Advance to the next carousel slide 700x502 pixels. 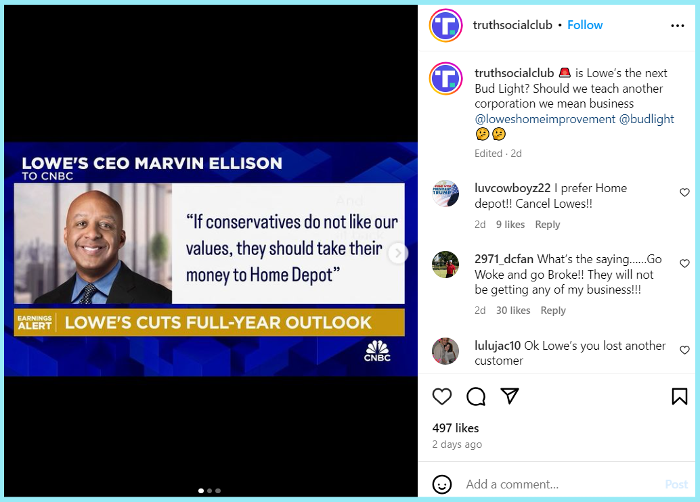click(x=397, y=254)
